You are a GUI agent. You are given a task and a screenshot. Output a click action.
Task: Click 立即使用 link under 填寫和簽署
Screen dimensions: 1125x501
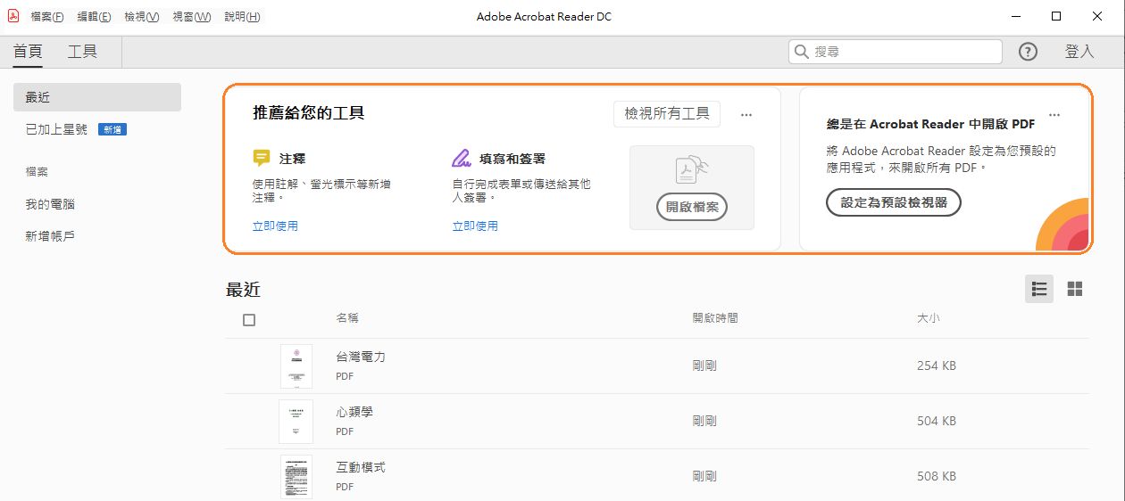click(x=475, y=226)
